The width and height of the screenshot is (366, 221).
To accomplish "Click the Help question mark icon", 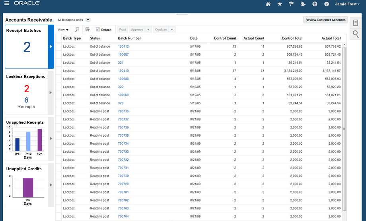I will click(327, 4).
